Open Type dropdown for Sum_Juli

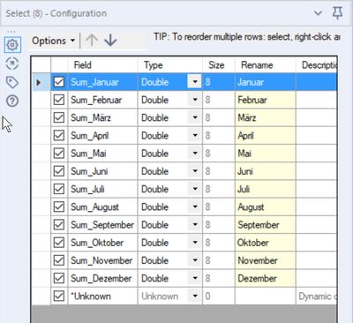(x=194, y=189)
